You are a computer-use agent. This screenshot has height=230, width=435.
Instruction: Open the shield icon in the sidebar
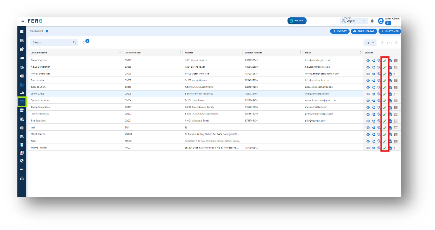coord(22,161)
